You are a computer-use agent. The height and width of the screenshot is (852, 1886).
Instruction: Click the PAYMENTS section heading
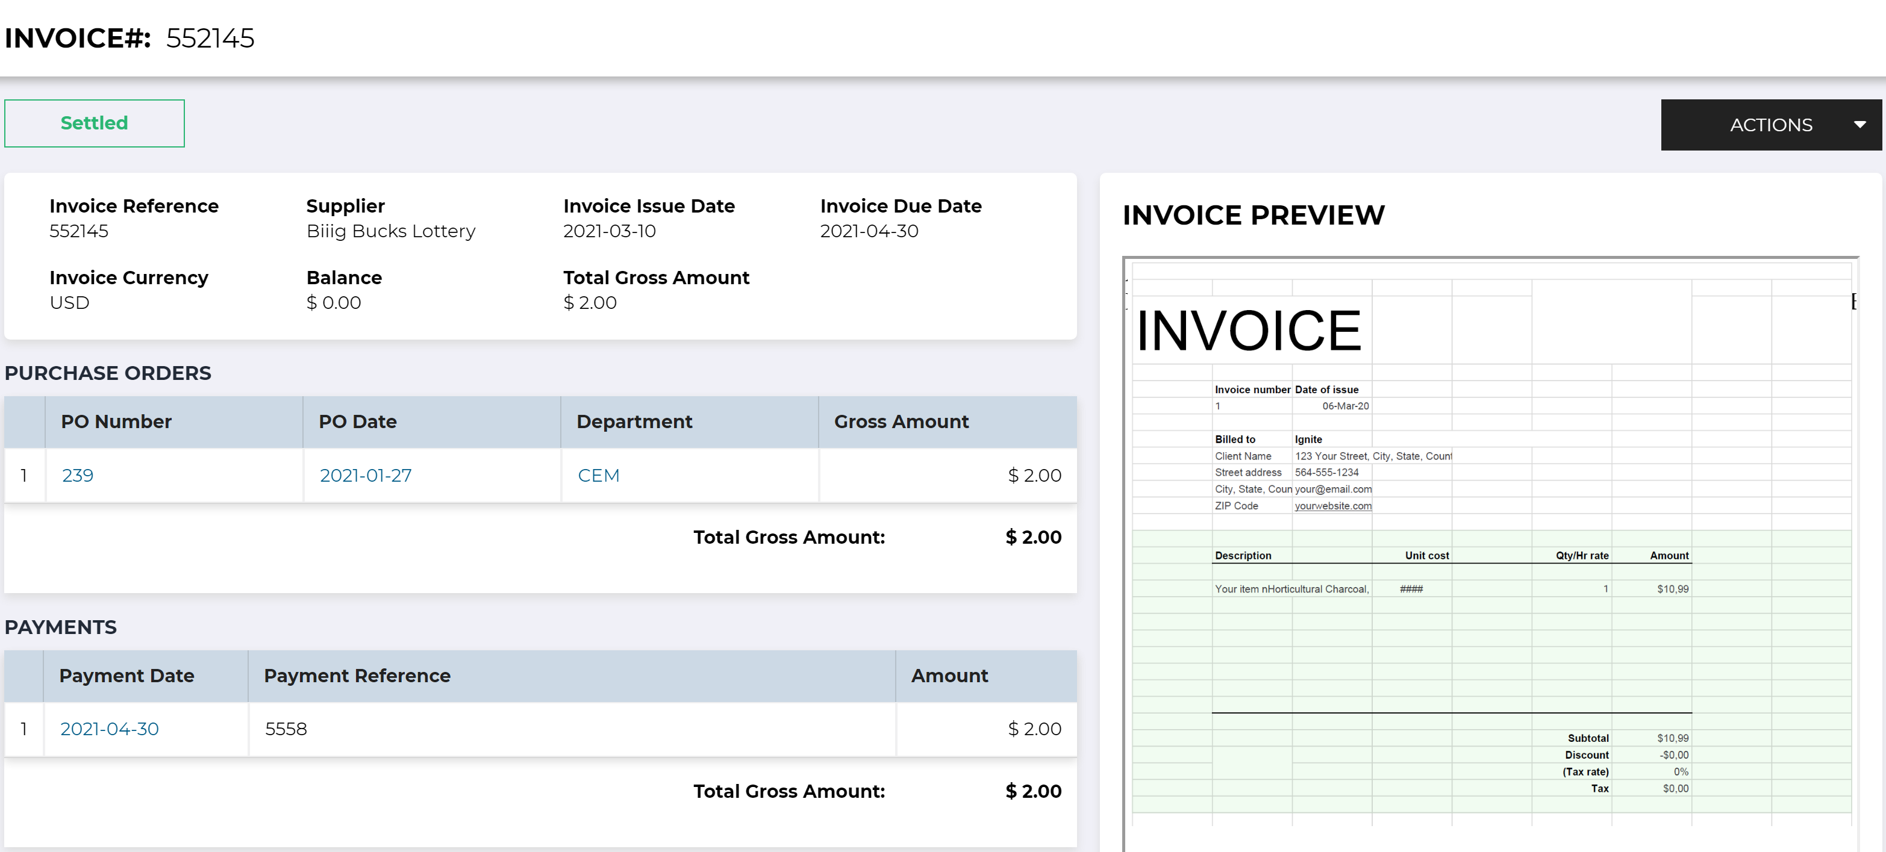(61, 627)
